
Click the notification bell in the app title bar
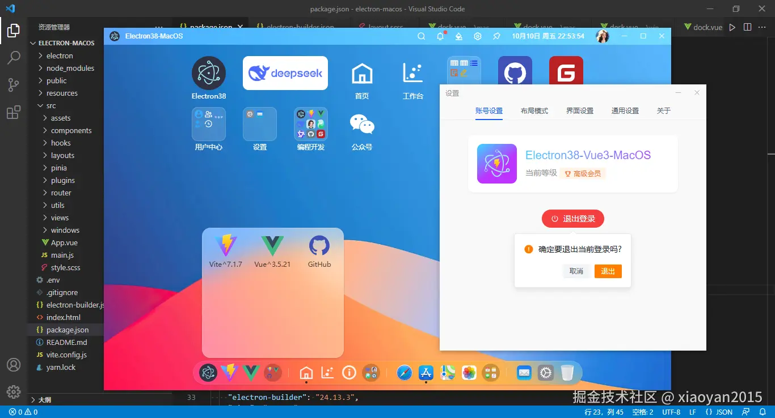tap(440, 36)
